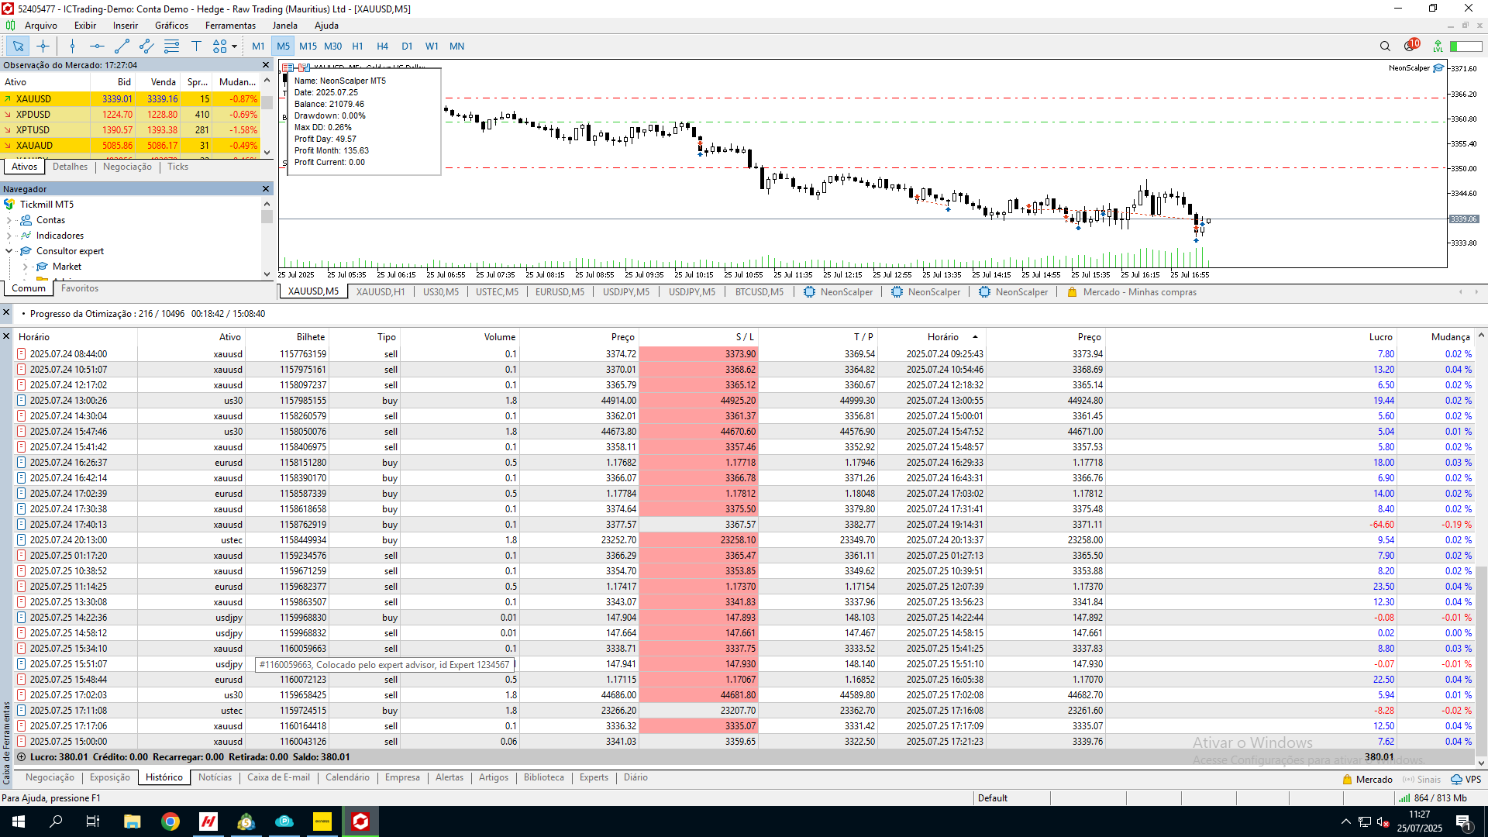Collapse the Consultor expert tree node
1488x837 pixels.
pyautogui.click(x=9, y=251)
